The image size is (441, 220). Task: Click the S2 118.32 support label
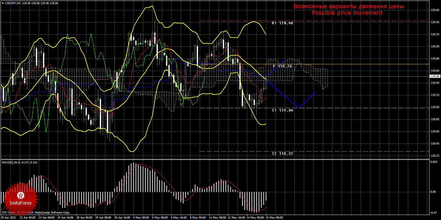[282, 154]
